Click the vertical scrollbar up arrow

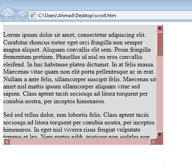160,28
